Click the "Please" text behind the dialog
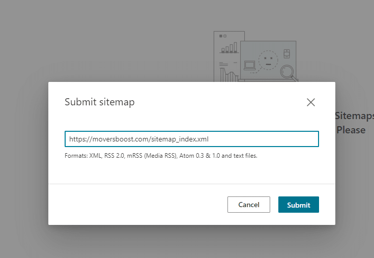Image resolution: width=374 pixels, height=258 pixels. point(351,130)
